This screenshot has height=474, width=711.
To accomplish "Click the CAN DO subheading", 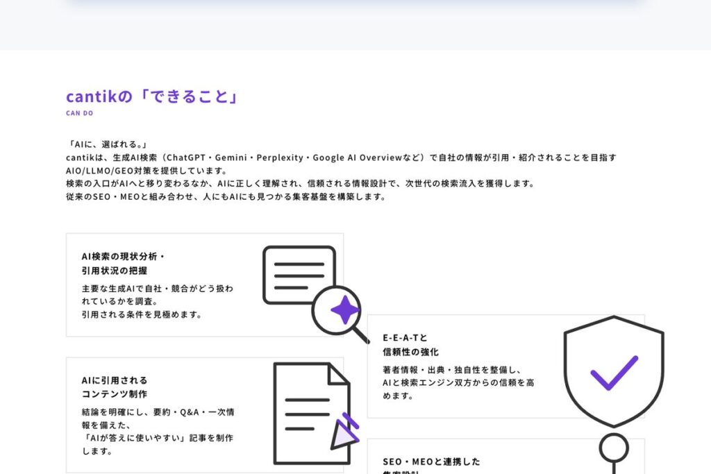I will [79, 113].
